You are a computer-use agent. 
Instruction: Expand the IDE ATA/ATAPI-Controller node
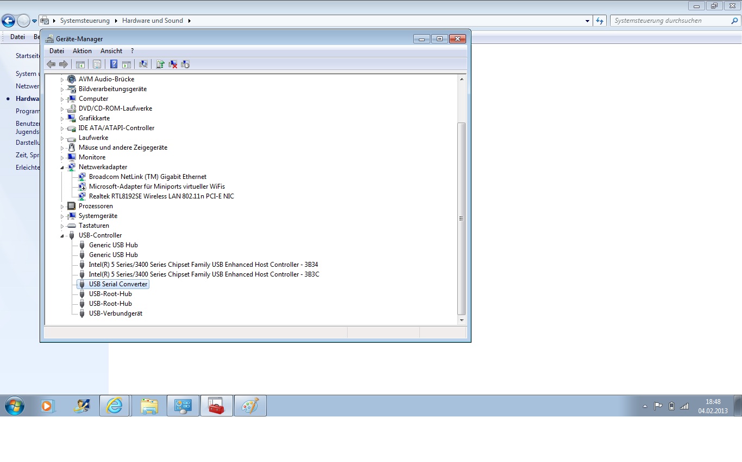(x=62, y=128)
